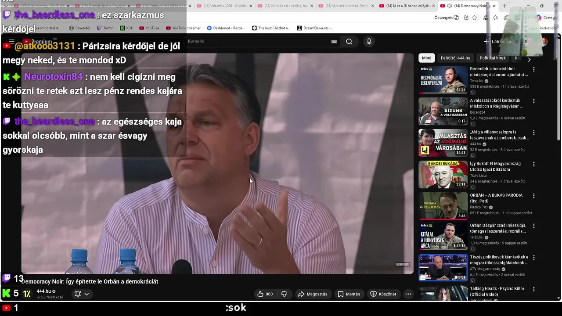Image resolution: width=562 pixels, height=316 pixels.
Task: Open menu for 'Talking Heads - Psycho Killer'
Action: point(534,289)
